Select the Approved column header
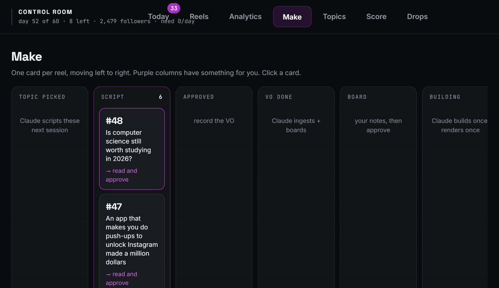The image size is (499, 288). coord(199,97)
